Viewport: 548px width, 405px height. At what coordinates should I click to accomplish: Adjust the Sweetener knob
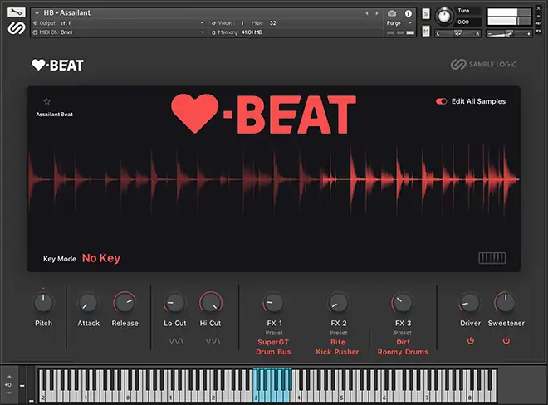click(506, 303)
